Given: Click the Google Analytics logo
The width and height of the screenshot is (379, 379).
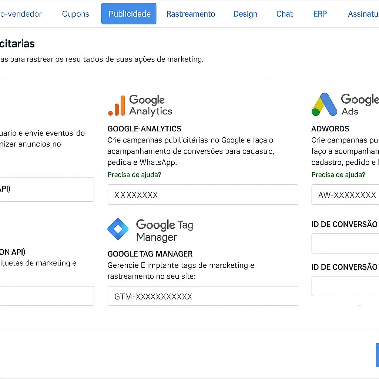Looking at the screenshot, I should tap(140, 105).
